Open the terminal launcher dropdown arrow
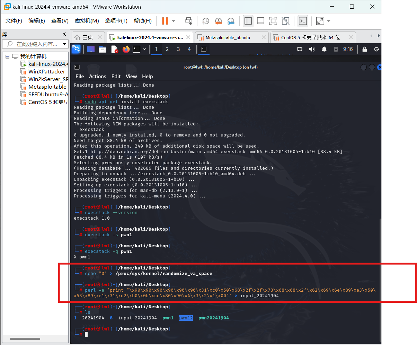The width and height of the screenshot is (417, 345). (144, 49)
